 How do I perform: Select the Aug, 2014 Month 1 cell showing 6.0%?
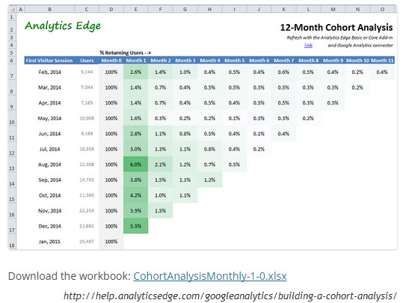[136, 165]
